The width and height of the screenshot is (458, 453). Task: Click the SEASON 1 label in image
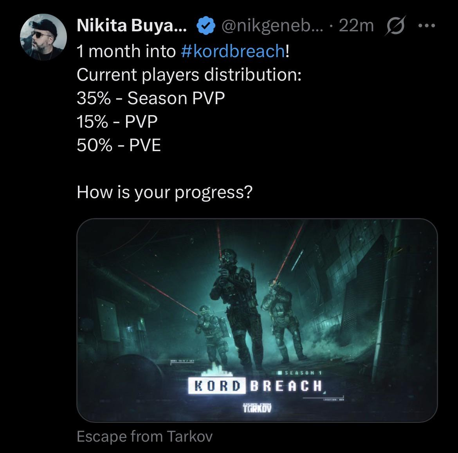pyautogui.click(x=300, y=373)
